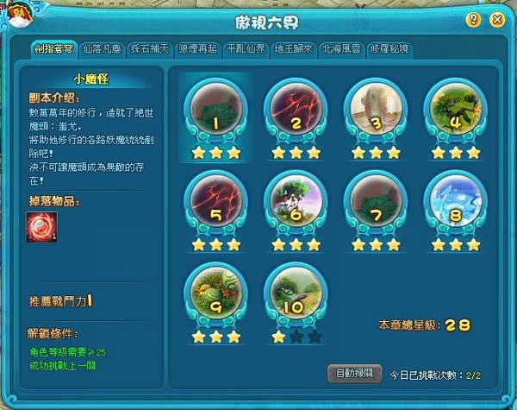Go to the 狼煙再起 tab
Image resolution: width=517 pixels, height=410 pixels.
[198, 49]
